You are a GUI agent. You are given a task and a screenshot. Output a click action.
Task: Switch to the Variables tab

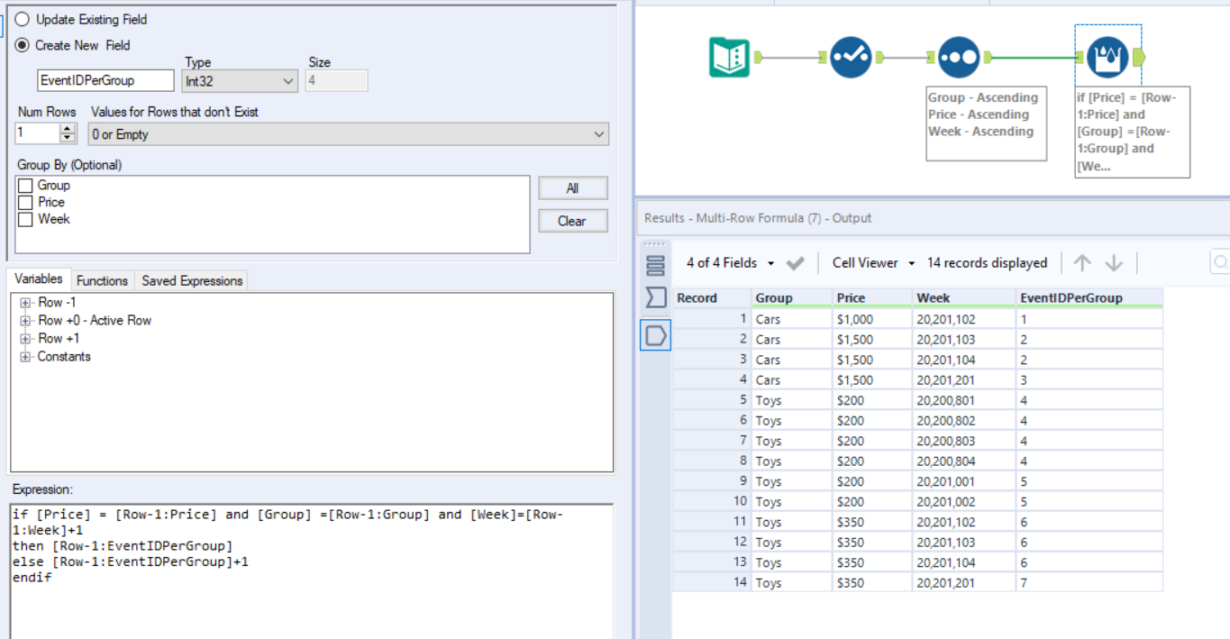tap(39, 279)
